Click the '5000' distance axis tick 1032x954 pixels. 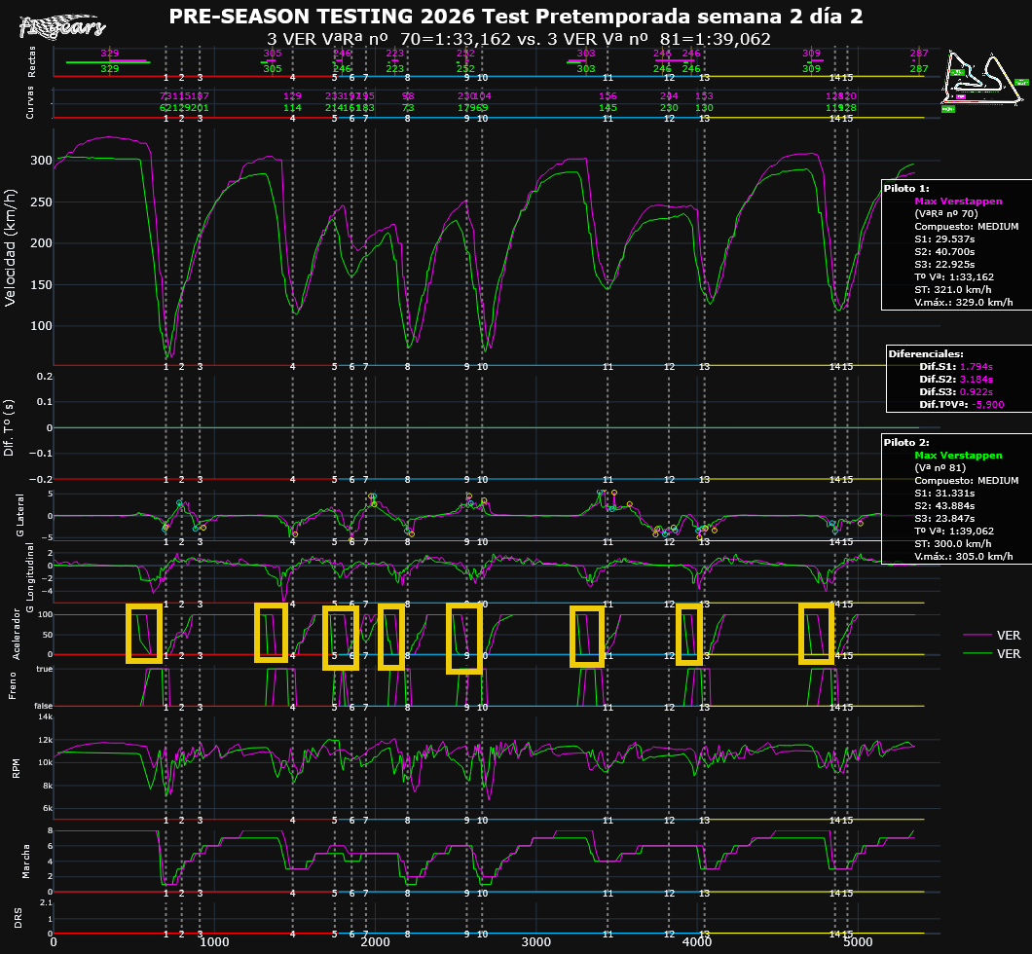click(x=858, y=942)
